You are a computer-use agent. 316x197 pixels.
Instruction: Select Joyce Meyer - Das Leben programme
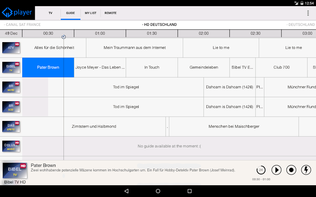pyautogui.click(x=100, y=67)
